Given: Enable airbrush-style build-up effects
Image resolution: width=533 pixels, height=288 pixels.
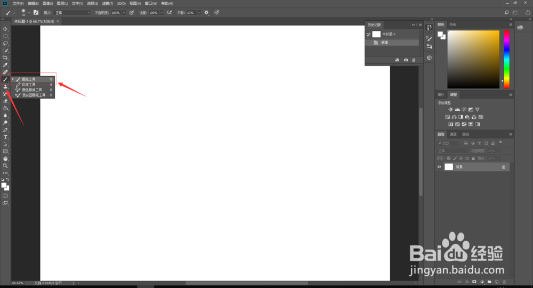Looking at the screenshot, I should click(169, 13).
